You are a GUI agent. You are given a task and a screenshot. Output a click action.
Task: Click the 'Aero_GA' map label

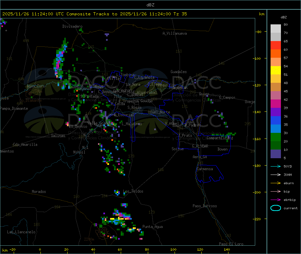tap(200, 157)
